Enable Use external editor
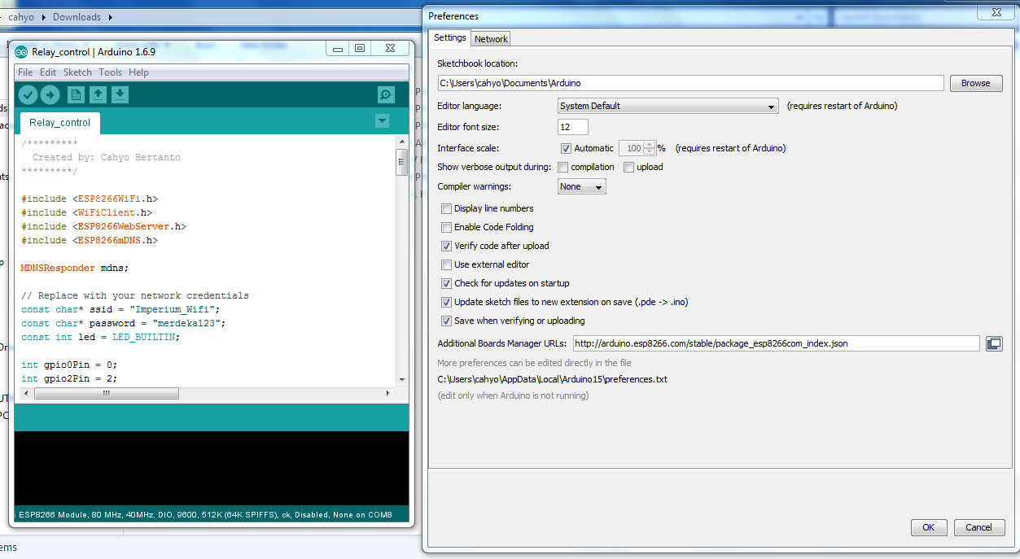1020x559 pixels. 446,264
